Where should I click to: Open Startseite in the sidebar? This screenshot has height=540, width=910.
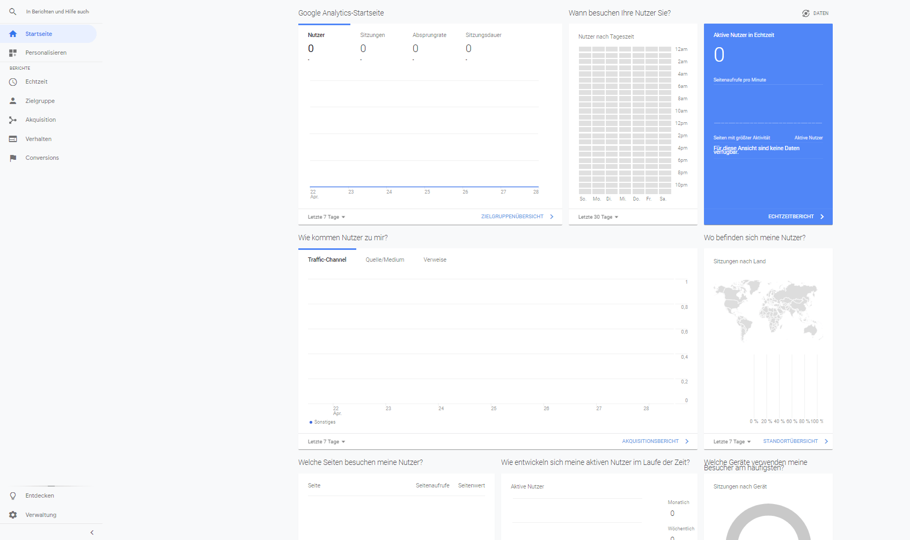[48, 34]
